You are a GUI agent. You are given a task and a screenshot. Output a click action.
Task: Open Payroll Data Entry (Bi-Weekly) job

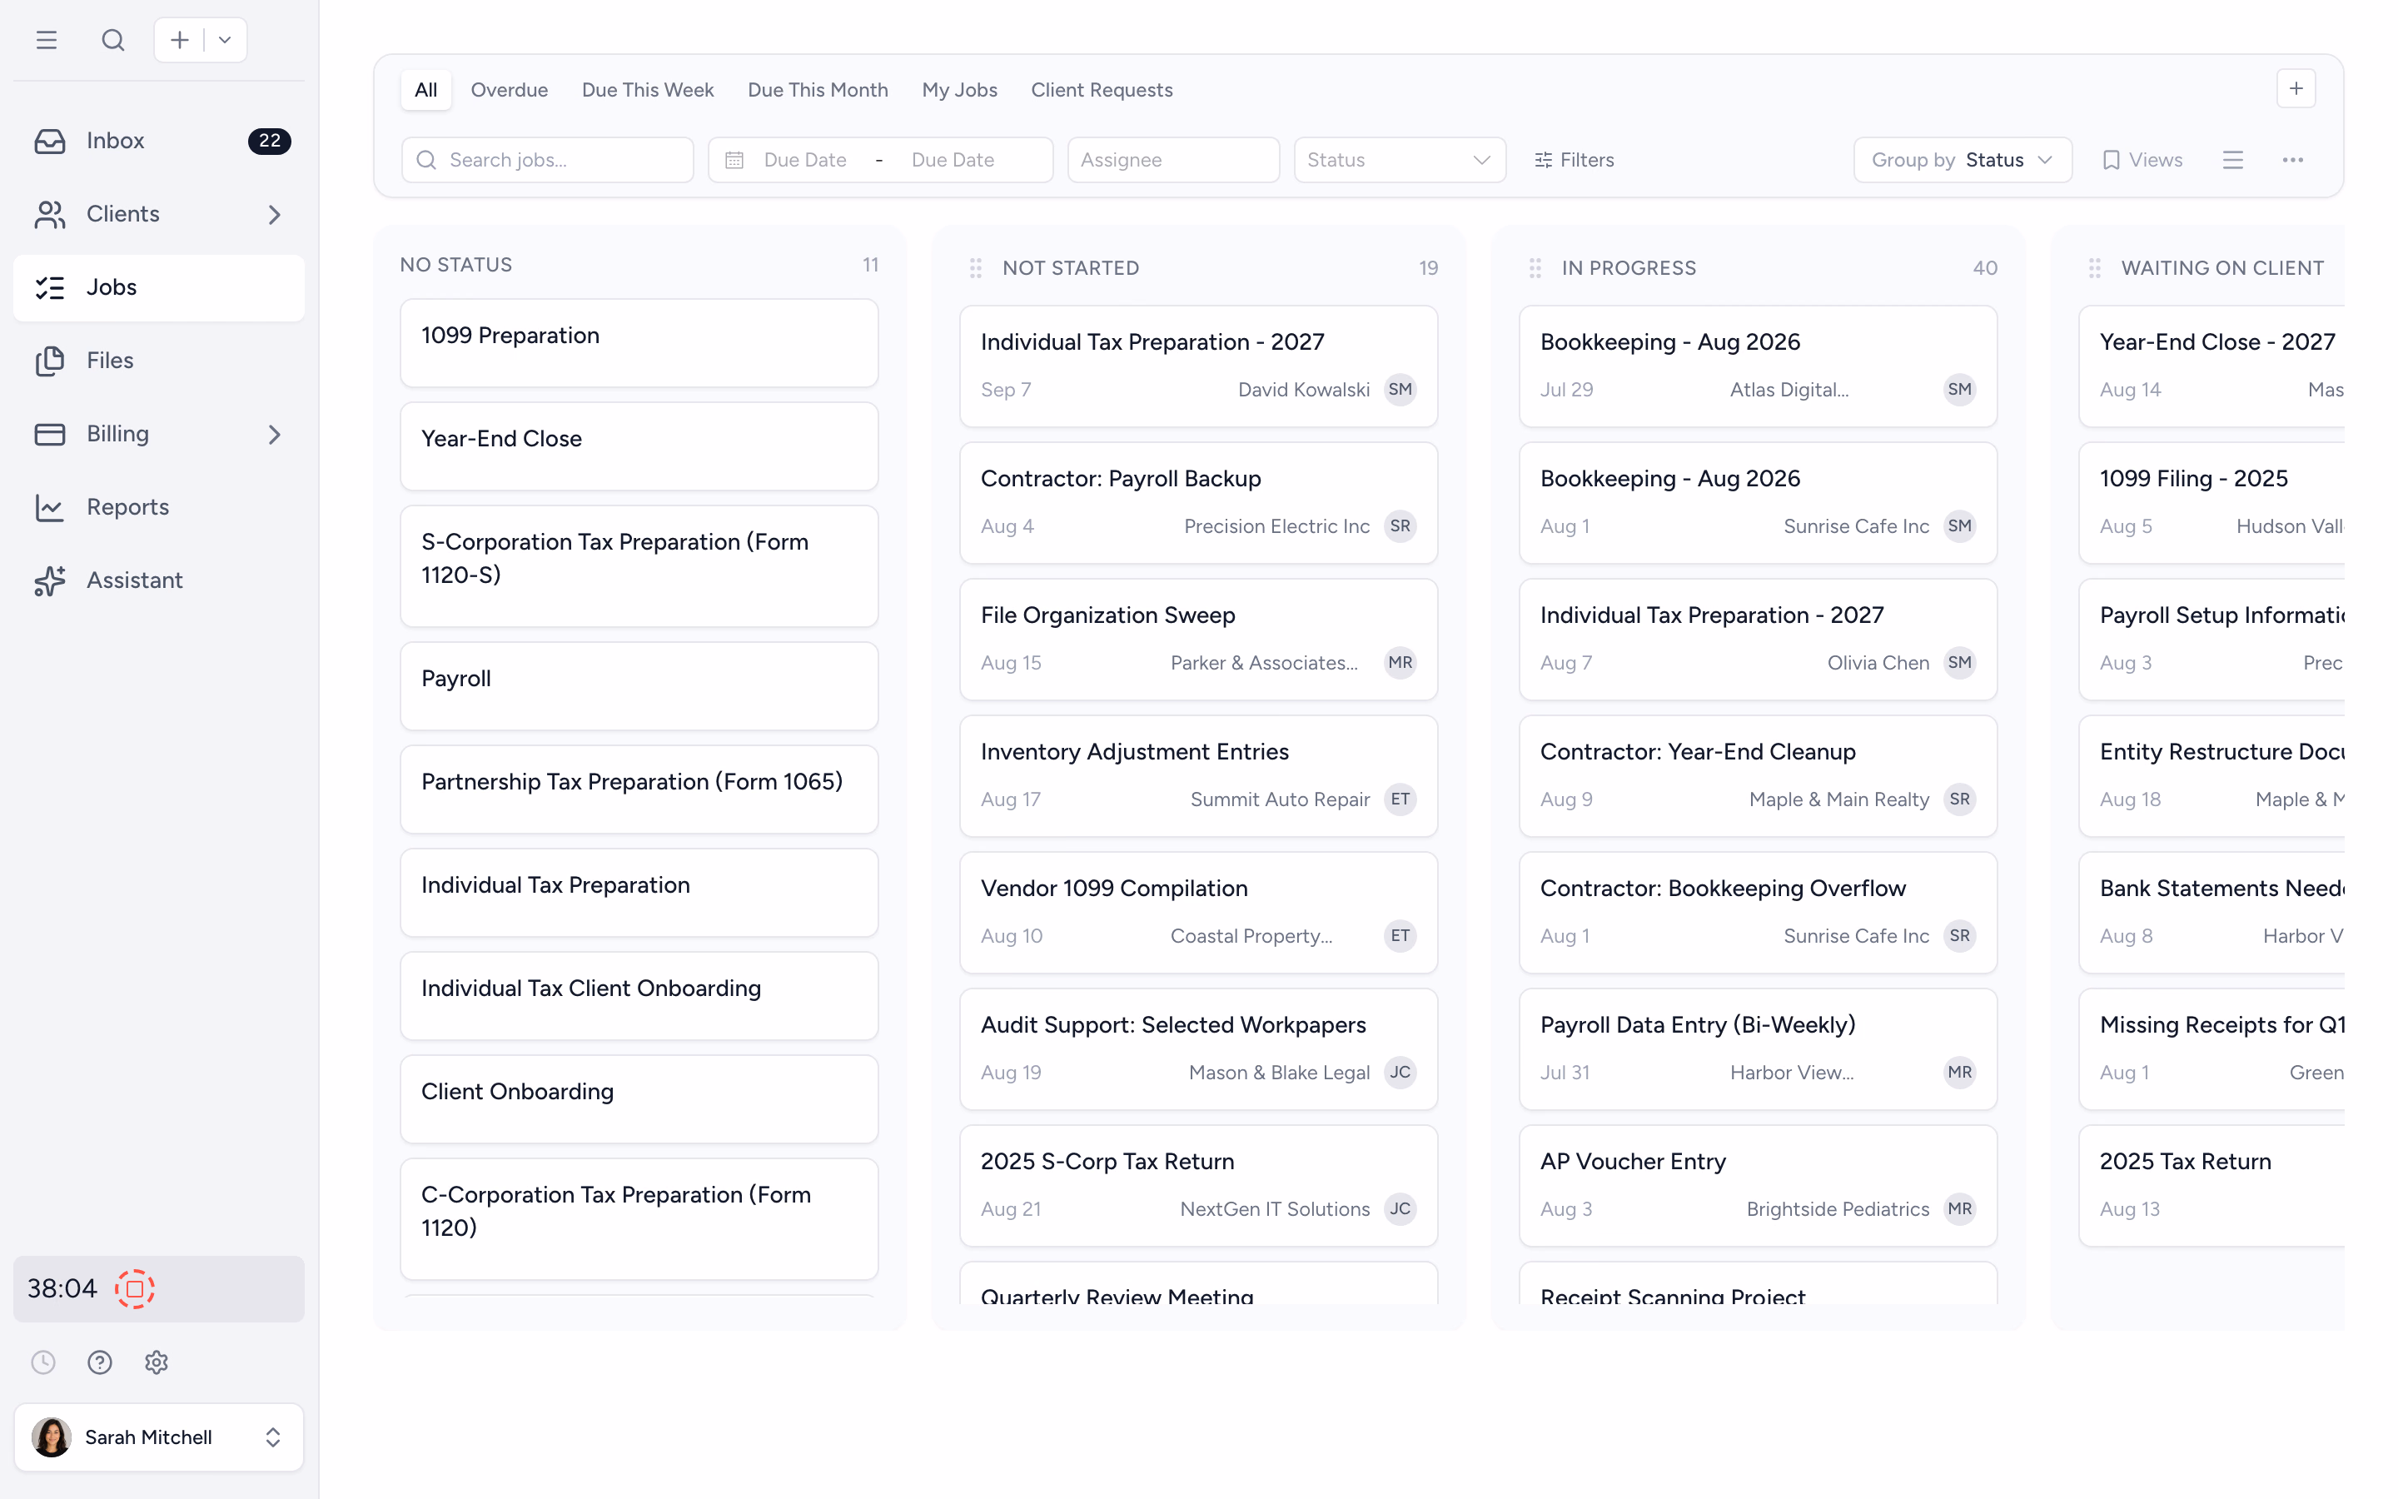pyautogui.click(x=1758, y=1050)
